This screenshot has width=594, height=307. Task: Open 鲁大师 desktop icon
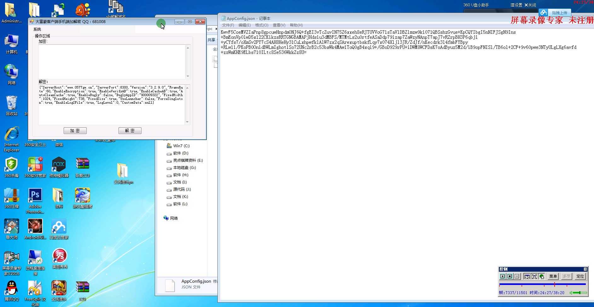point(12,229)
